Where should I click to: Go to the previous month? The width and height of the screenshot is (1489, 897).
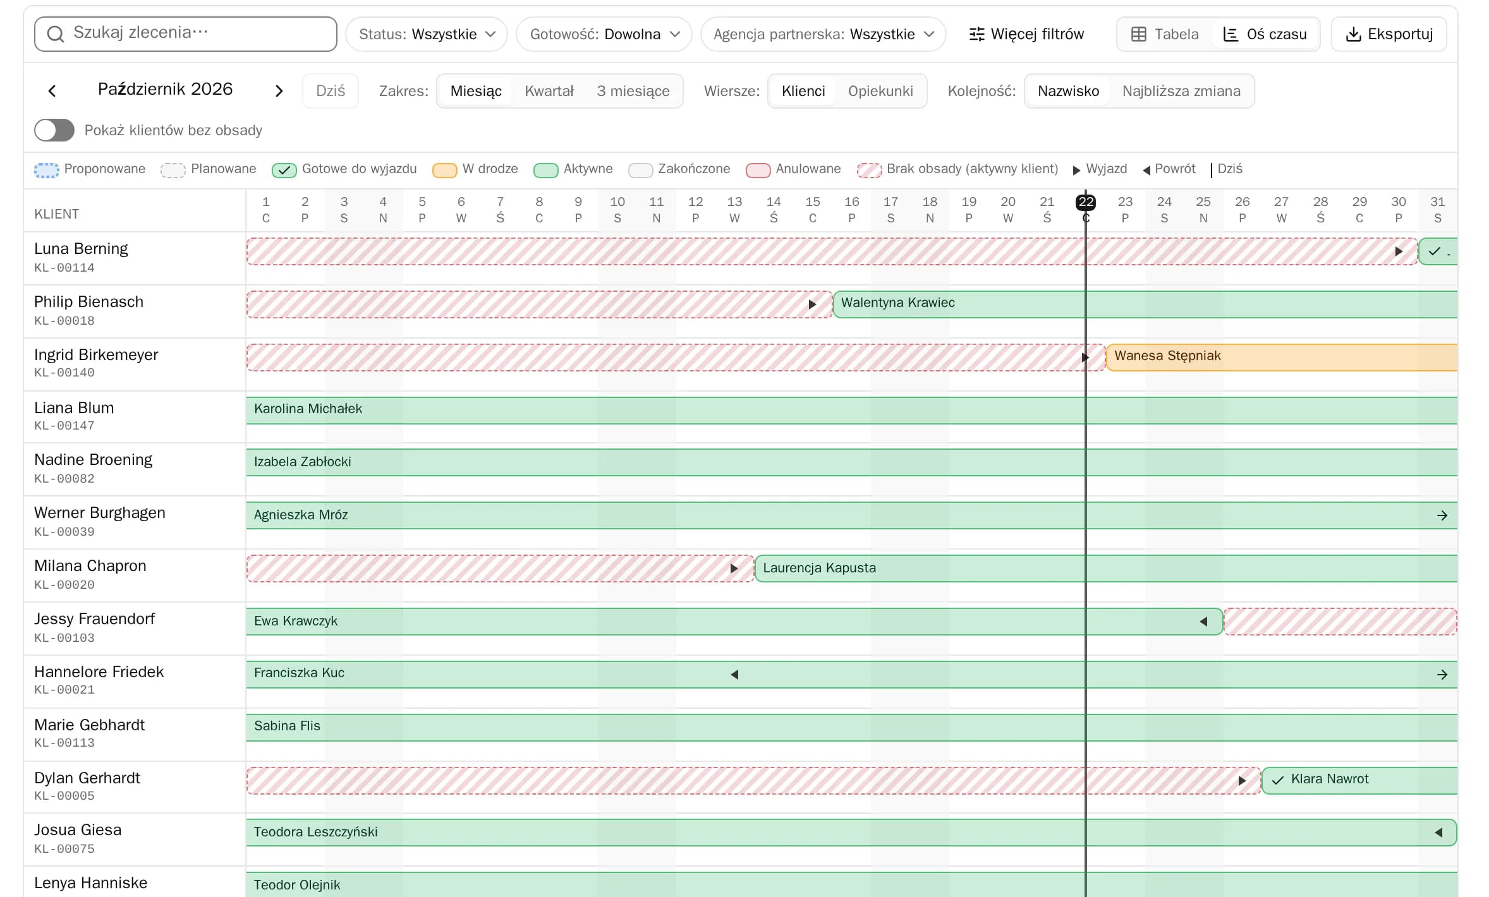tap(52, 91)
